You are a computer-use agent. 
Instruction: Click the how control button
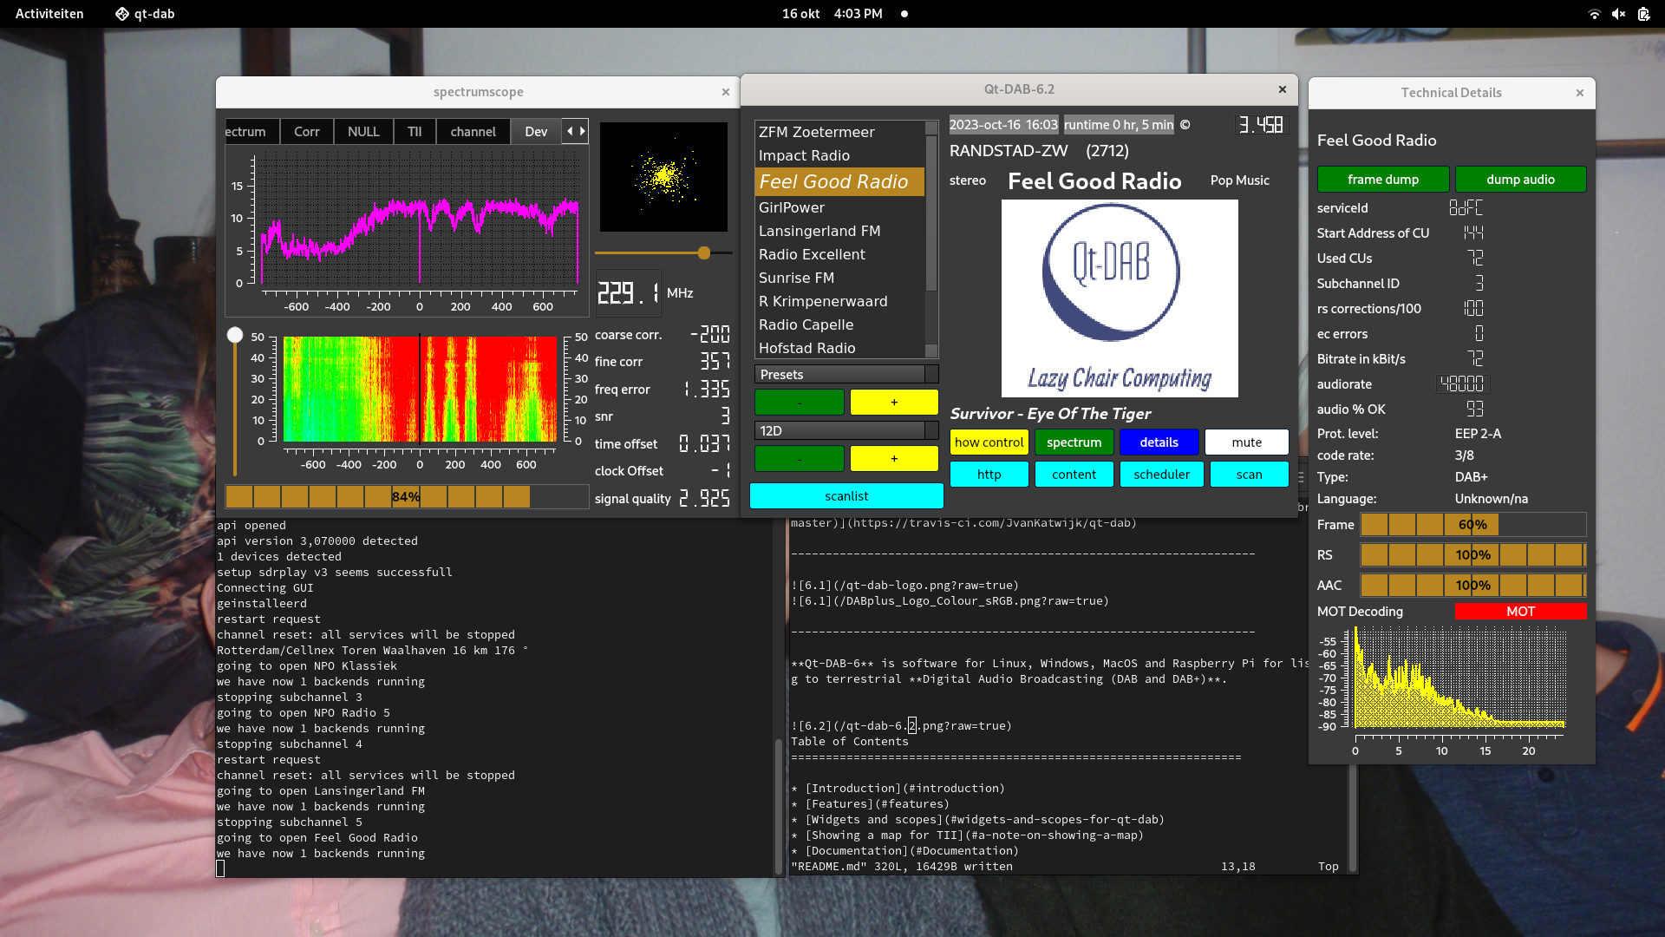pyautogui.click(x=989, y=442)
